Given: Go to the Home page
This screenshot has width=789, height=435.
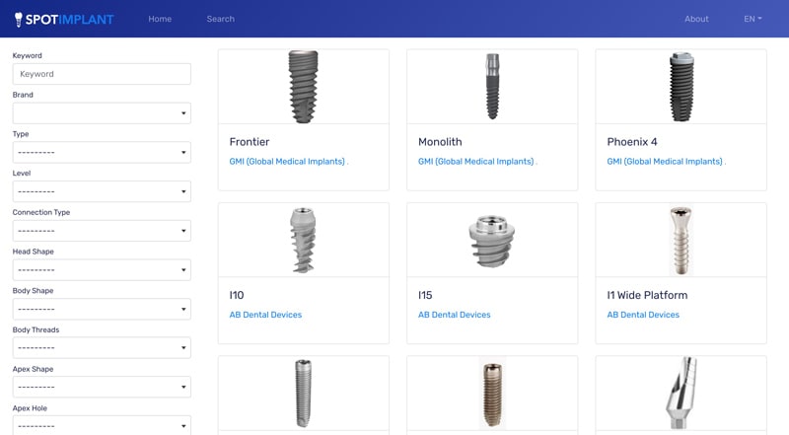Looking at the screenshot, I should (160, 19).
